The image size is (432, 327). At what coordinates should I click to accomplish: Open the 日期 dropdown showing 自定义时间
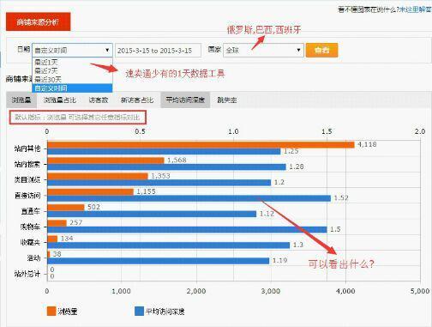(72, 51)
